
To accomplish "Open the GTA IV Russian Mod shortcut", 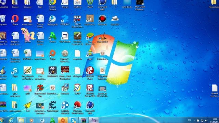I will [x=77, y=22].
